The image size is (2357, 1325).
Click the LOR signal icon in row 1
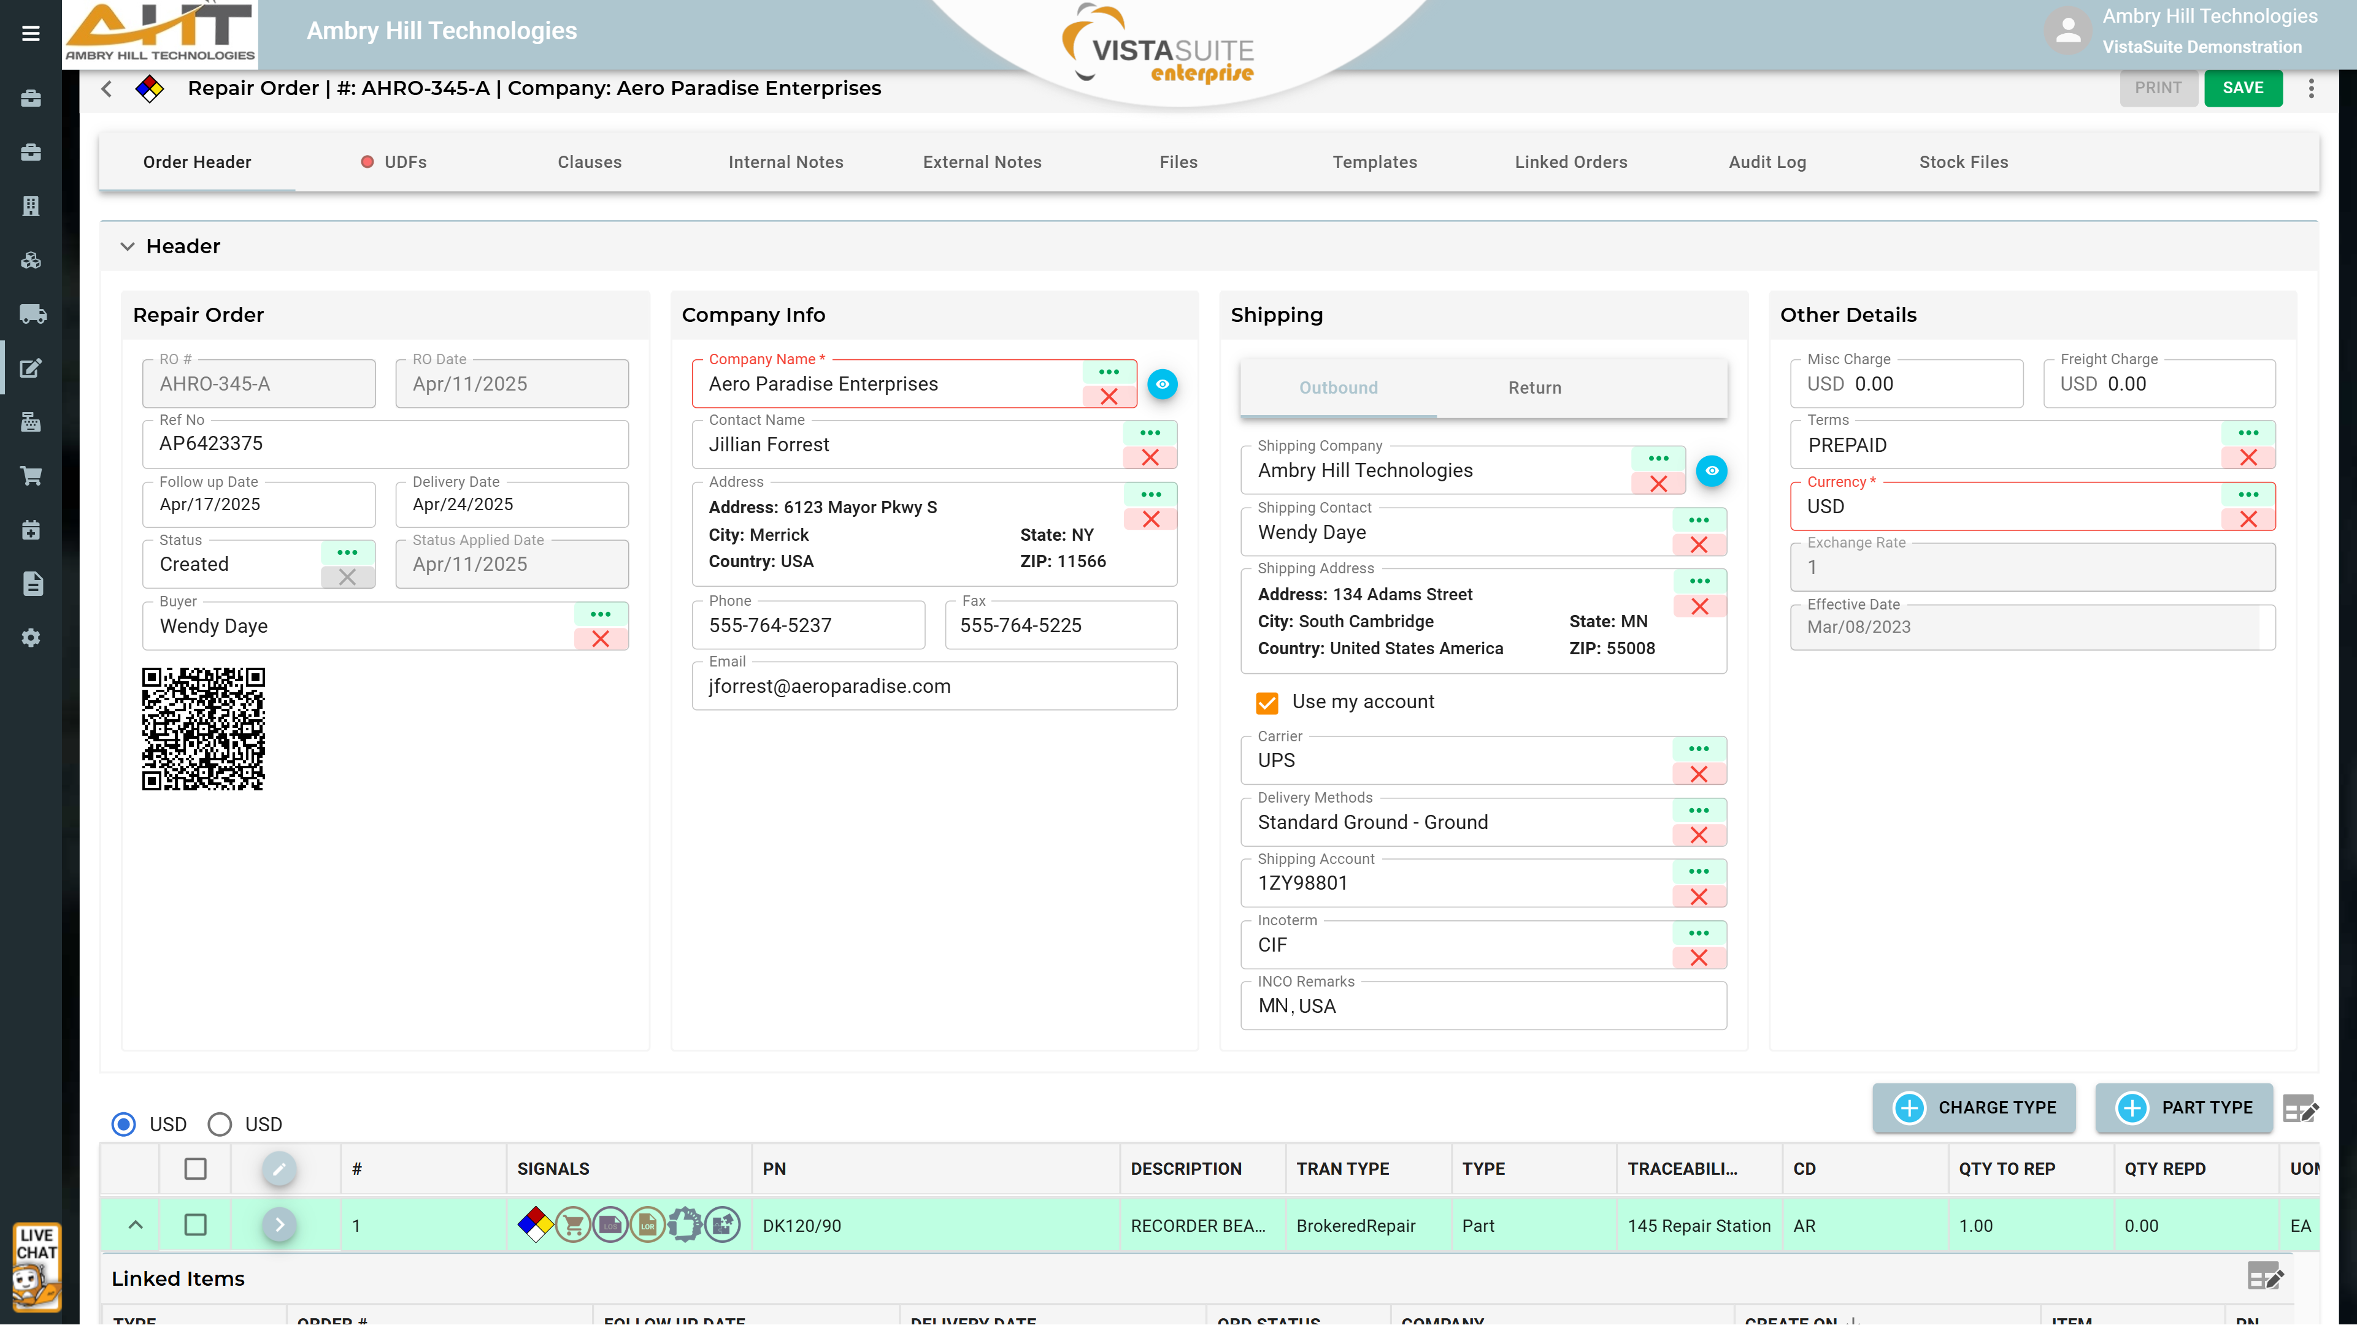pos(648,1224)
